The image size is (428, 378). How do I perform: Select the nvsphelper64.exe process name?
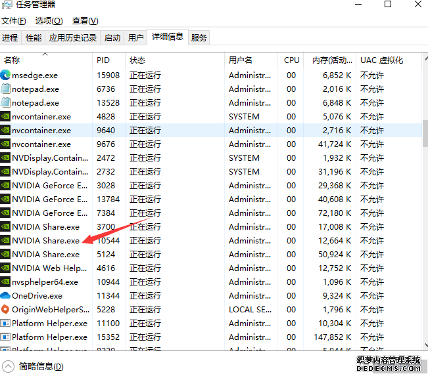45,282
